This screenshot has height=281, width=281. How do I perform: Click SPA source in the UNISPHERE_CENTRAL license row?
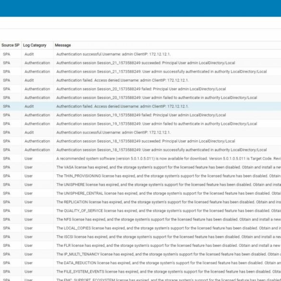[x=6, y=194]
